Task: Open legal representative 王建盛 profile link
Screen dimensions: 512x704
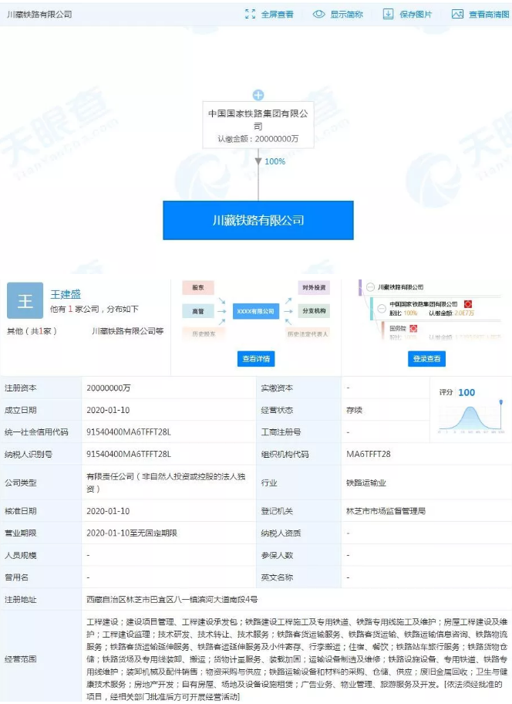Action: click(66, 294)
